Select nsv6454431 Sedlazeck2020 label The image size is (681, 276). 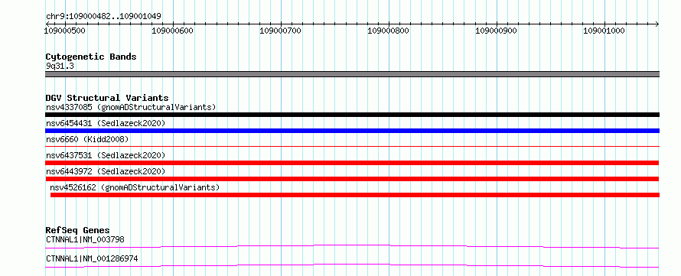[106, 123]
